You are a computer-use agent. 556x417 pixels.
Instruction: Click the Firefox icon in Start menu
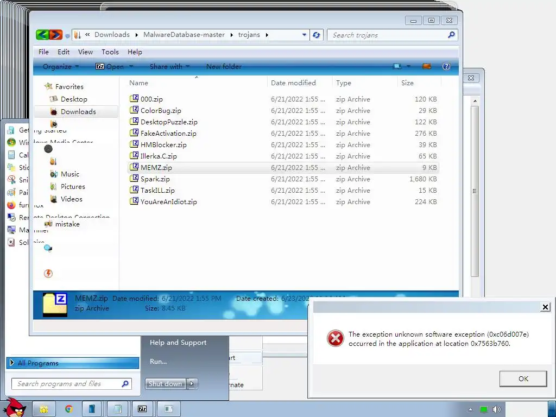point(11,205)
